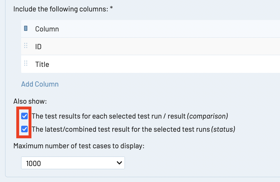The width and height of the screenshot is (280, 182).
Task: Click the drag handle beside ID
Action: (26, 46)
